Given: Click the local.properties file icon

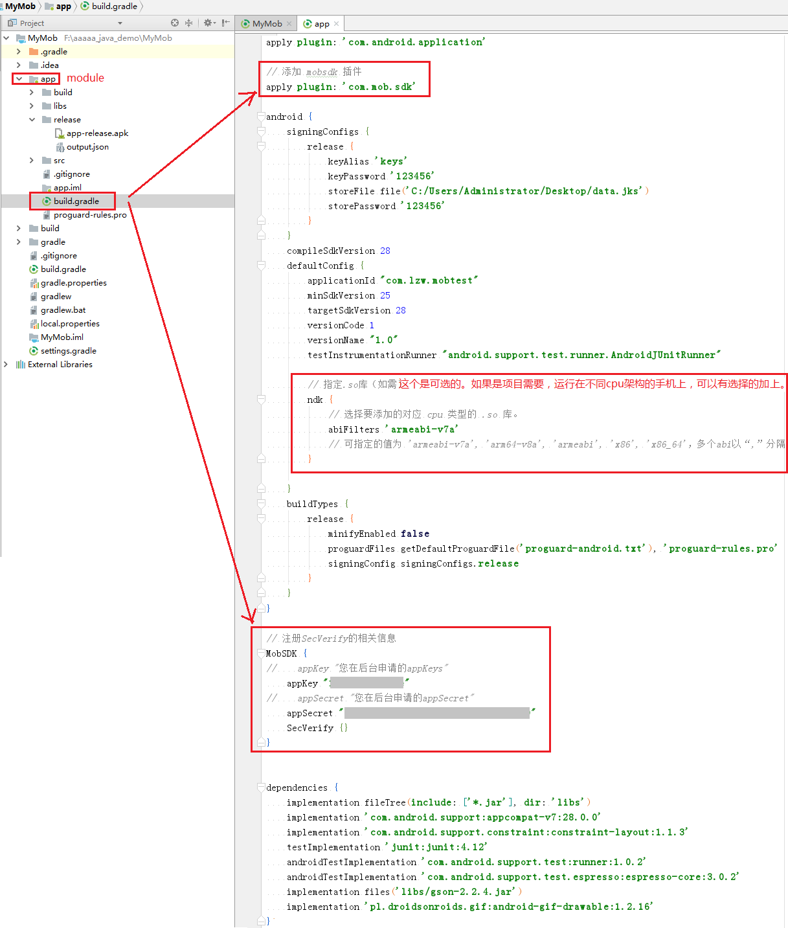Looking at the screenshot, I should pos(34,324).
